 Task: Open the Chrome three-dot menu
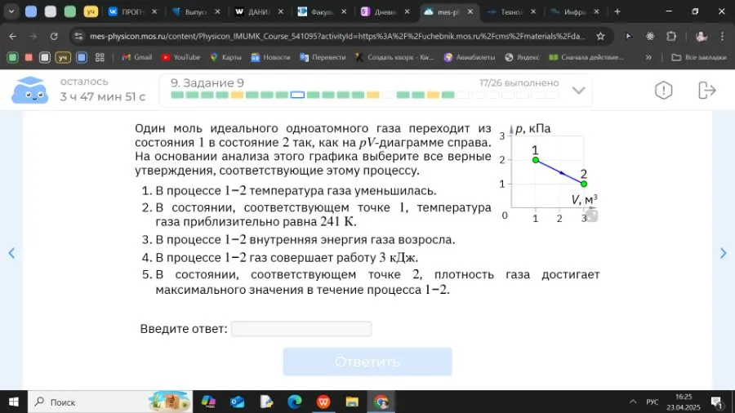[x=722, y=36]
